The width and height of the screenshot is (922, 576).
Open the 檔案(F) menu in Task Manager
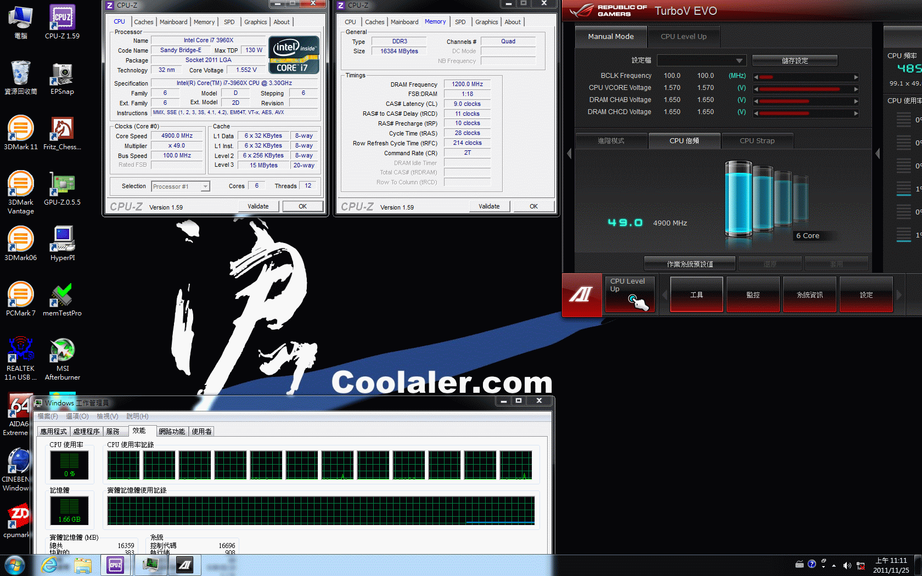tap(48, 416)
